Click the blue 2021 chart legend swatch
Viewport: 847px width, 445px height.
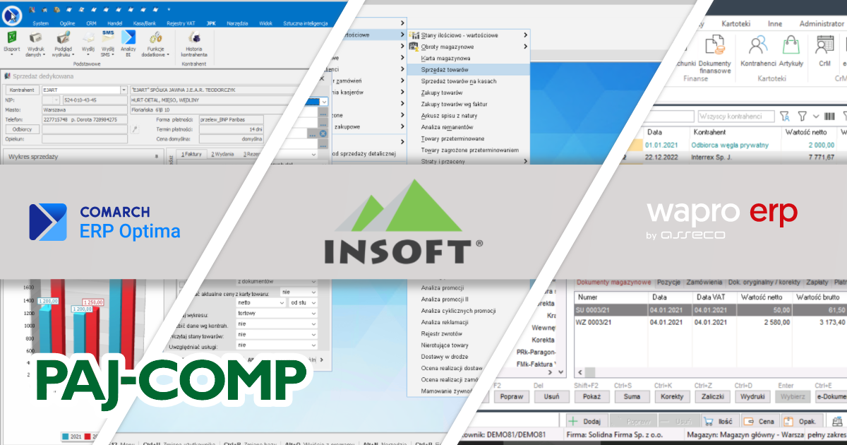pyautogui.click(x=66, y=437)
